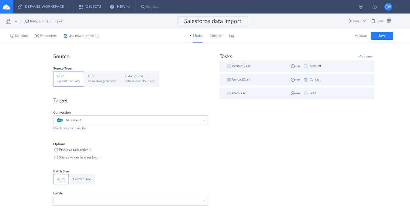Expand the breadcrumb chevron dropdown
Image resolution: width=410 pixels, height=222 pixels.
tap(16, 22)
